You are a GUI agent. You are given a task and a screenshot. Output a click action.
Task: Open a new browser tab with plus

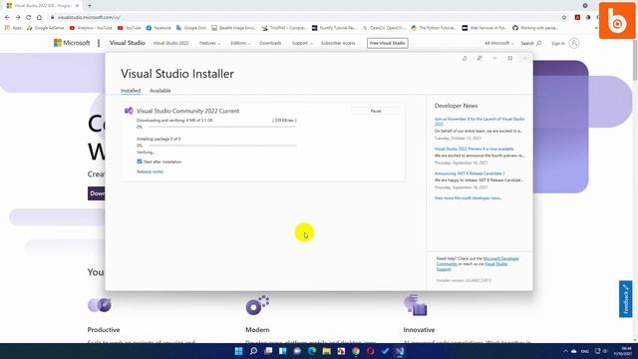pos(90,6)
